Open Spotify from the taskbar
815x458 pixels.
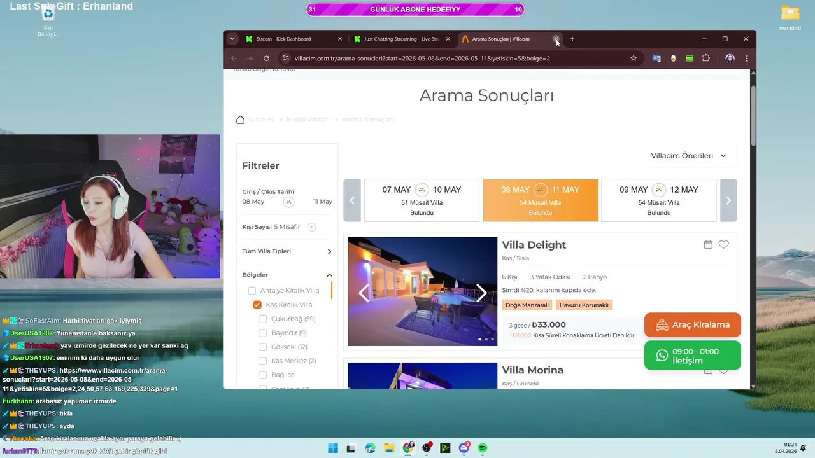point(483,448)
